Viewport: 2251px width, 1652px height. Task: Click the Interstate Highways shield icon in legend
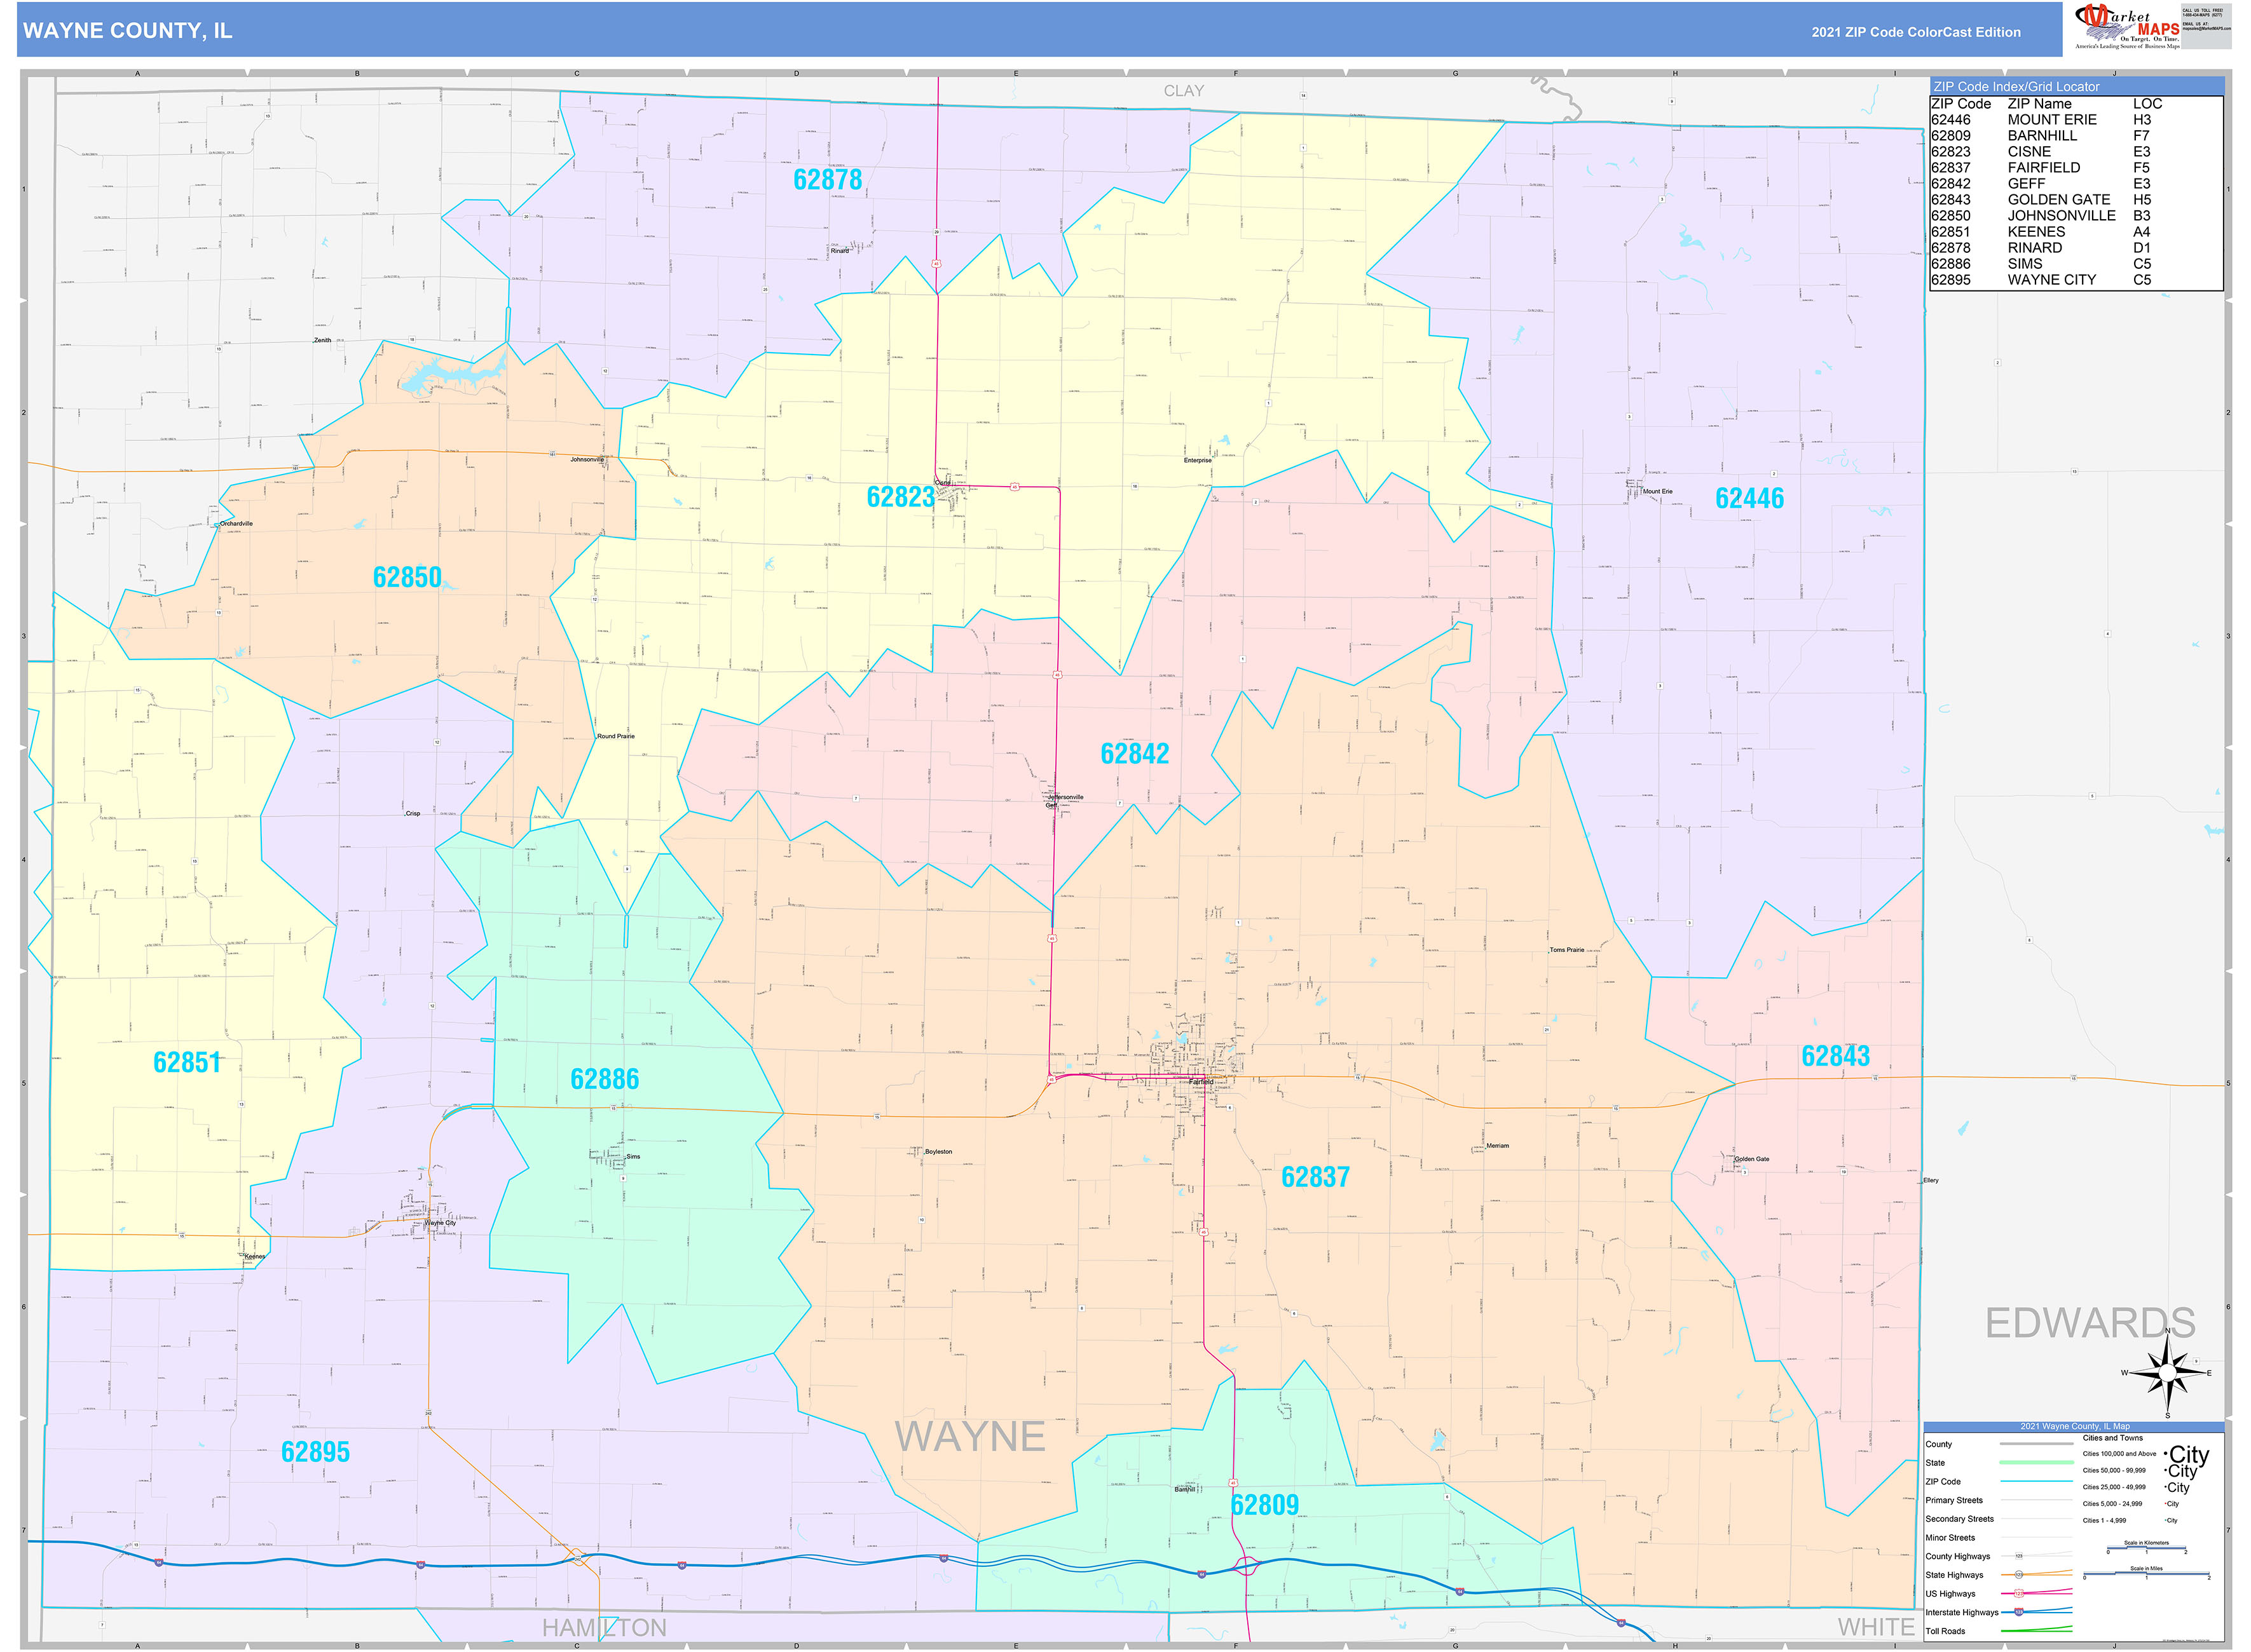coord(2019,1613)
